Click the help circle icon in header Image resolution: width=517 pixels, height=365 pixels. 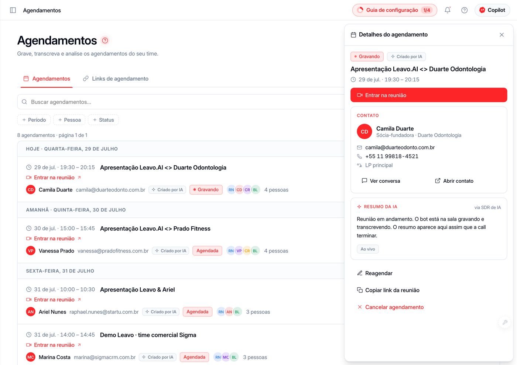point(464,10)
